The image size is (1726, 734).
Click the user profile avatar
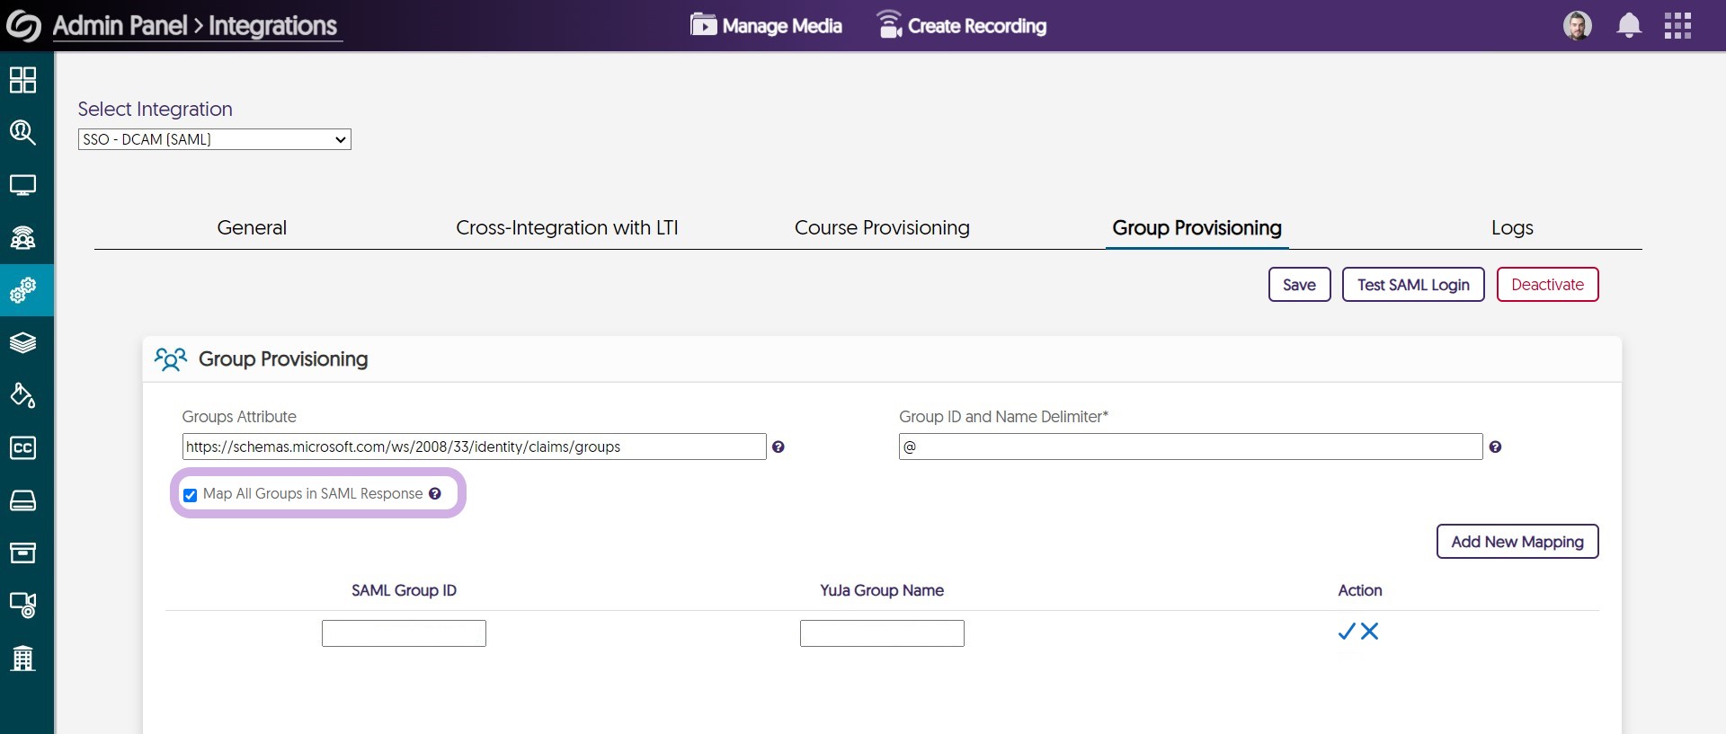point(1577,26)
